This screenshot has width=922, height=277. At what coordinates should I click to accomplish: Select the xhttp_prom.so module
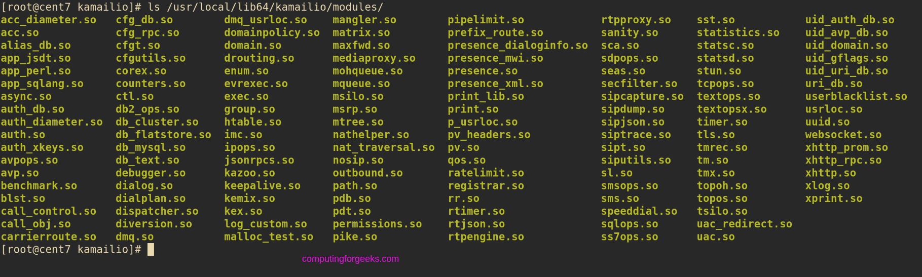[846, 147]
